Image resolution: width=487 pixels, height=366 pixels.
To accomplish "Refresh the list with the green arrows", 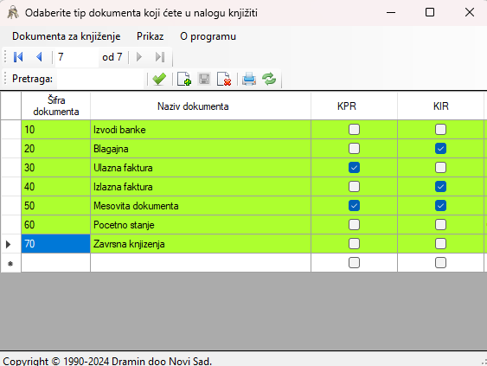I will pos(269,79).
